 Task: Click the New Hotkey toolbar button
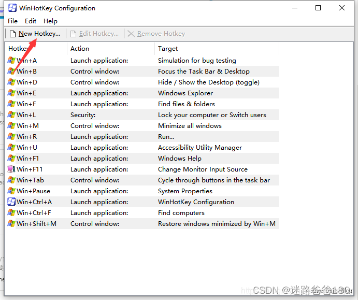[x=35, y=34]
